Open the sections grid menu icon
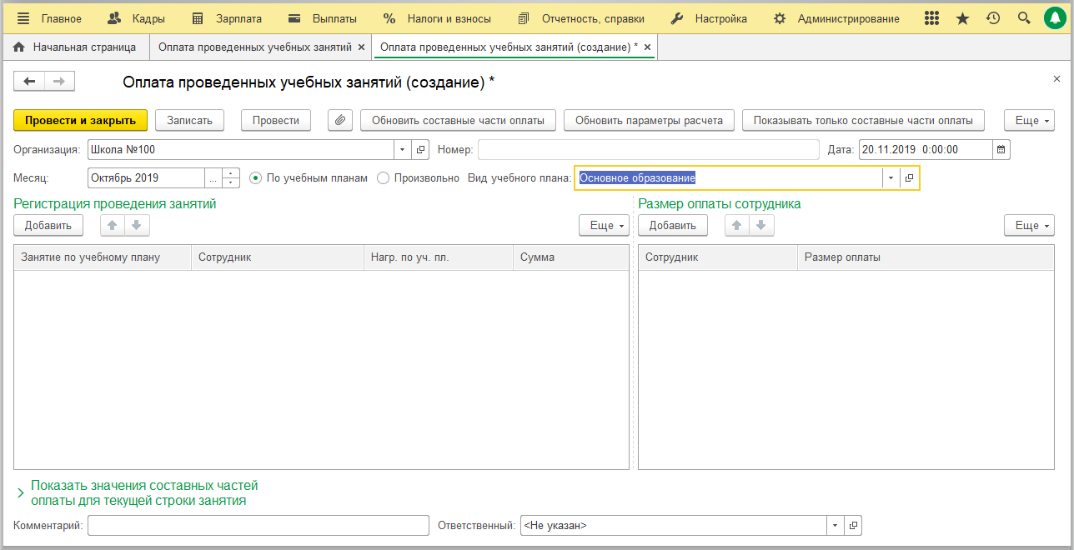 (x=931, y=18)
